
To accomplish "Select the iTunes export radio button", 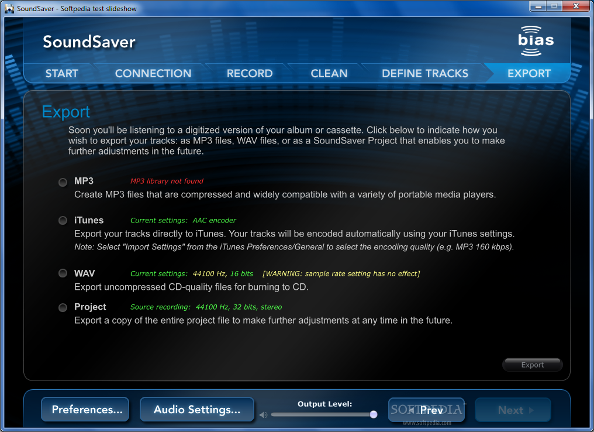I will 63,220.
